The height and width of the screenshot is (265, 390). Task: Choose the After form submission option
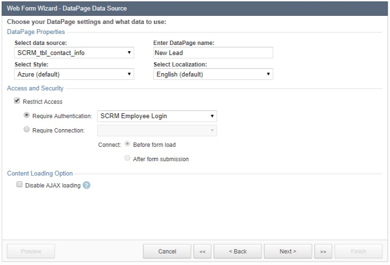(127, 158)
